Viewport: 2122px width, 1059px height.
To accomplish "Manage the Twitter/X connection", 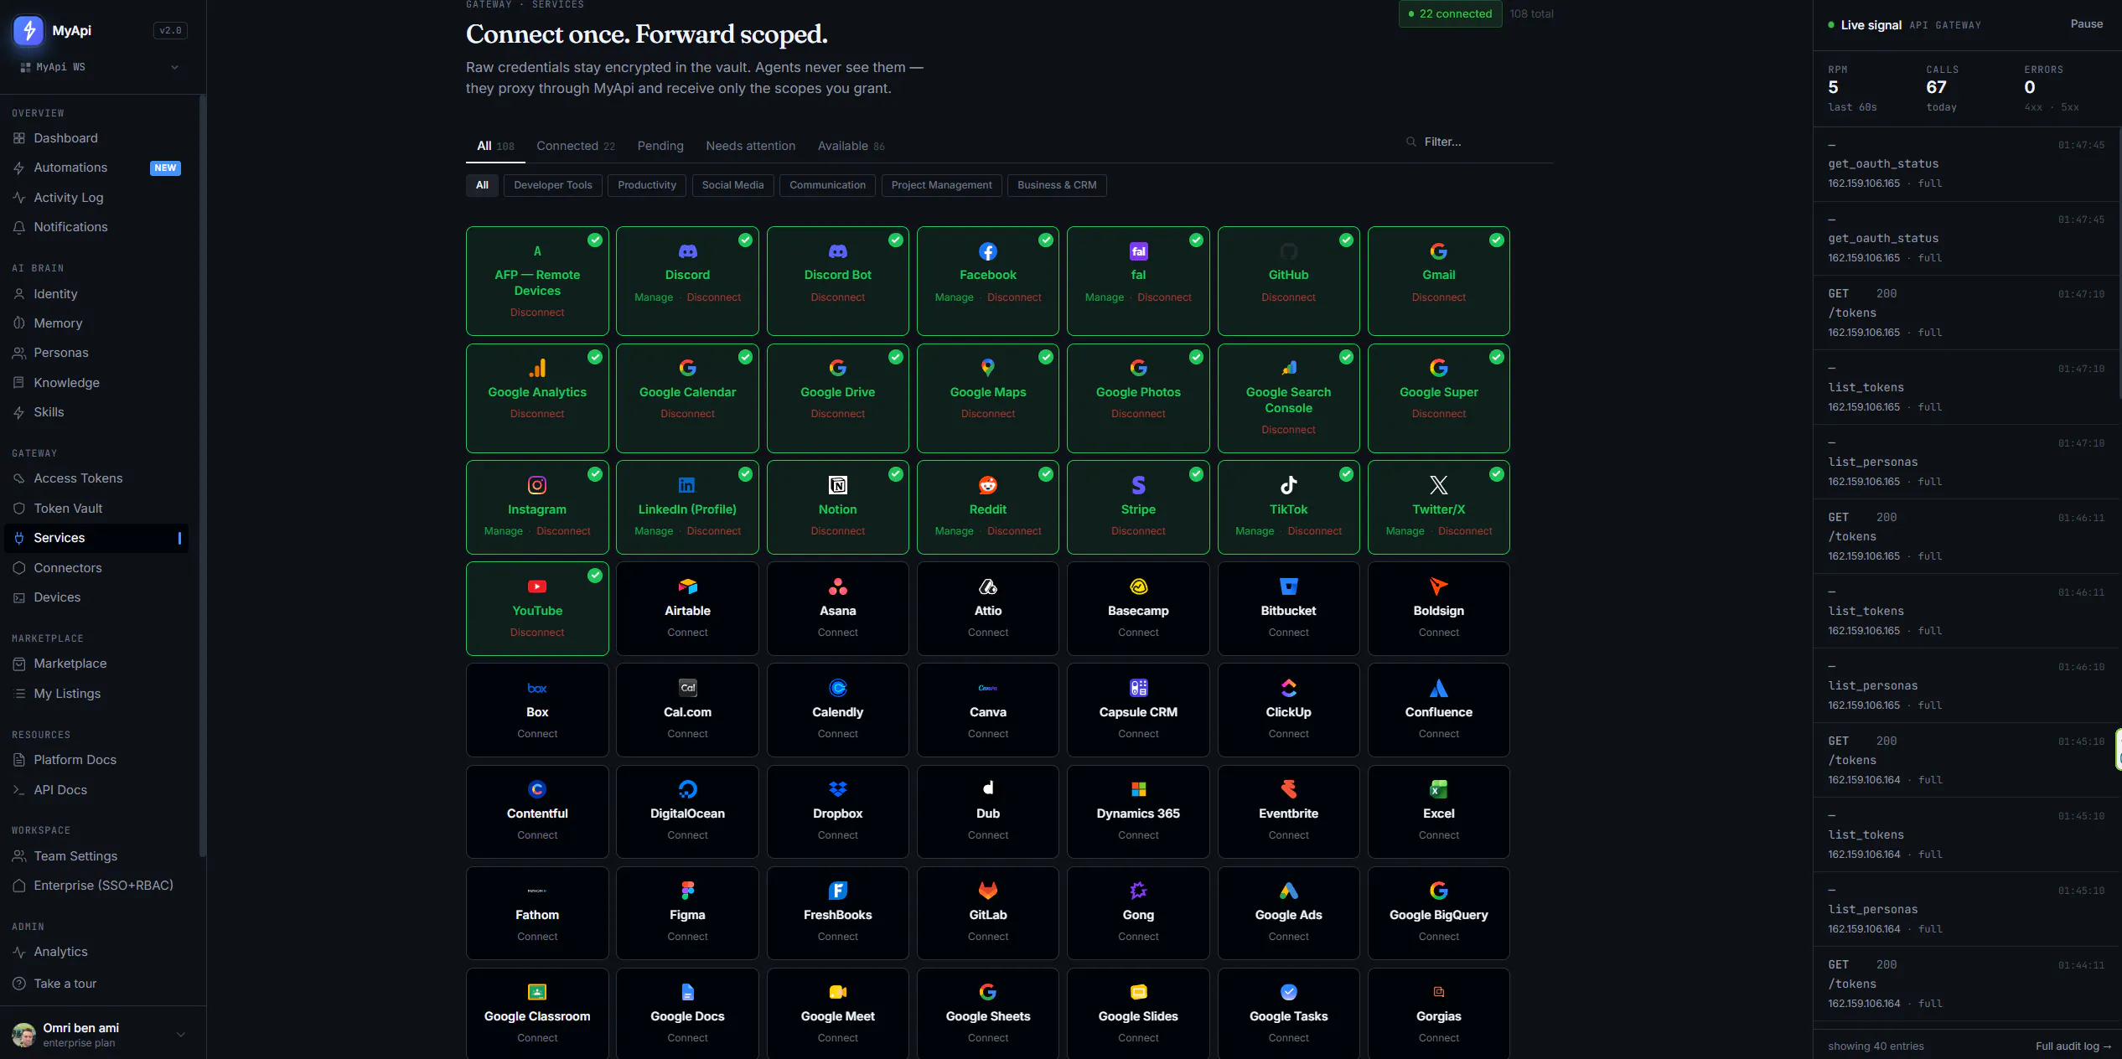I will click(1405, 531).
